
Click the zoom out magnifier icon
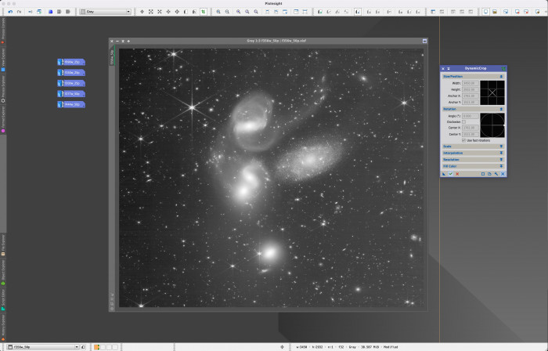coord(227,12)
